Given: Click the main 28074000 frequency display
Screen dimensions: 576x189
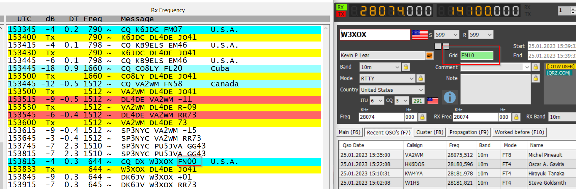Looking at the screenshot, I should (x=391, y=11).
